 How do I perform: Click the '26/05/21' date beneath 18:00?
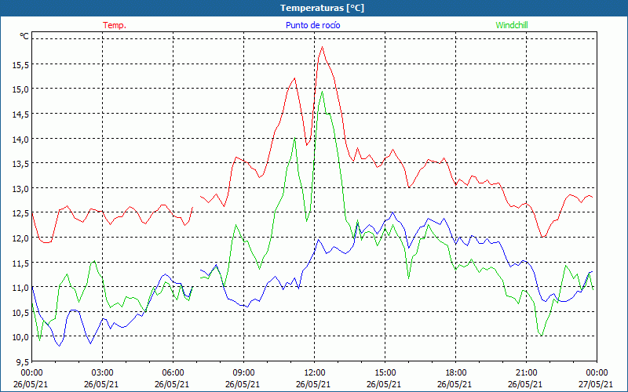[x=456, y=384]
